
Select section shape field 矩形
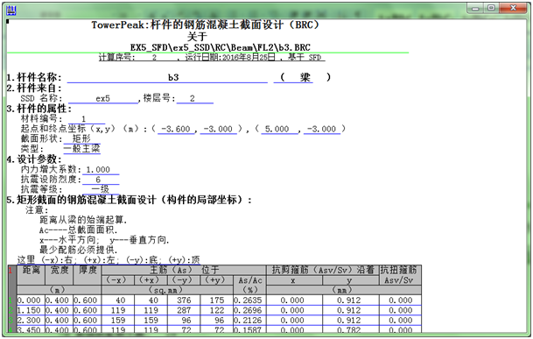81,139
